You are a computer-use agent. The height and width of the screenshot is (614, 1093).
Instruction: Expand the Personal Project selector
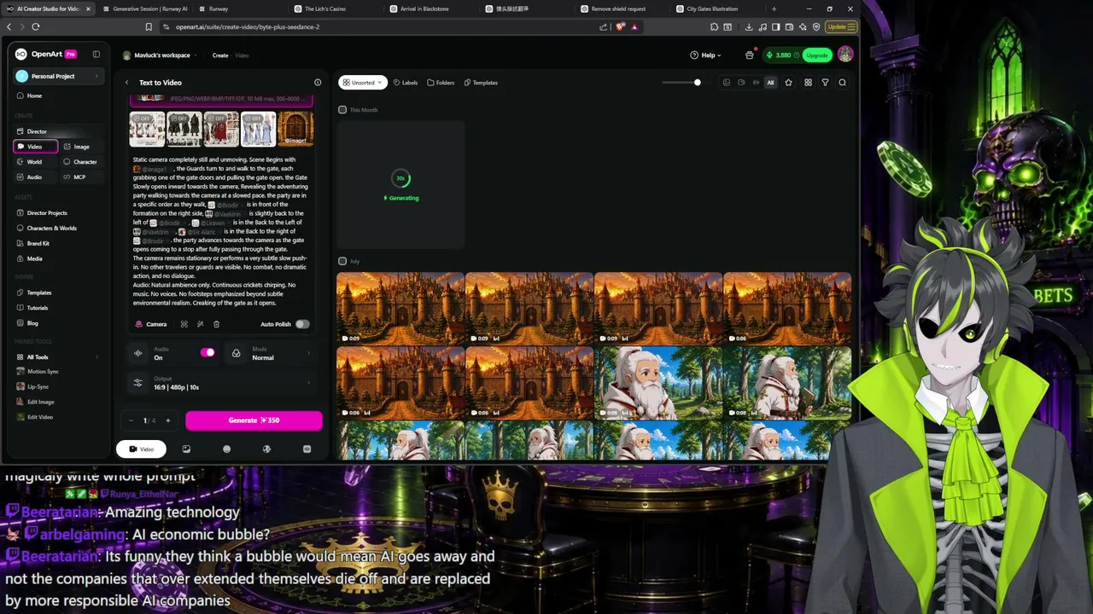(x=58, y=76)
